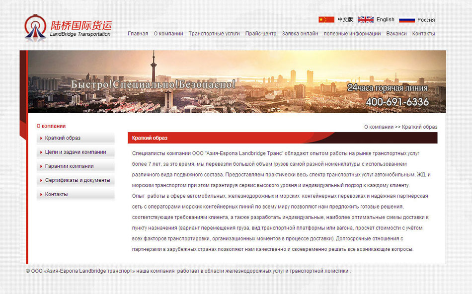Click the Chinese flag icon
The width and height of the screenshot is (472, 294).
tap(326, 19)
